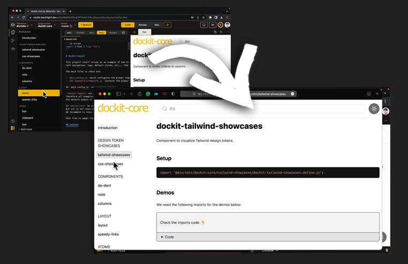Open the doc/ folder tab in editor

pyautogui.click(x=101, y=33)
